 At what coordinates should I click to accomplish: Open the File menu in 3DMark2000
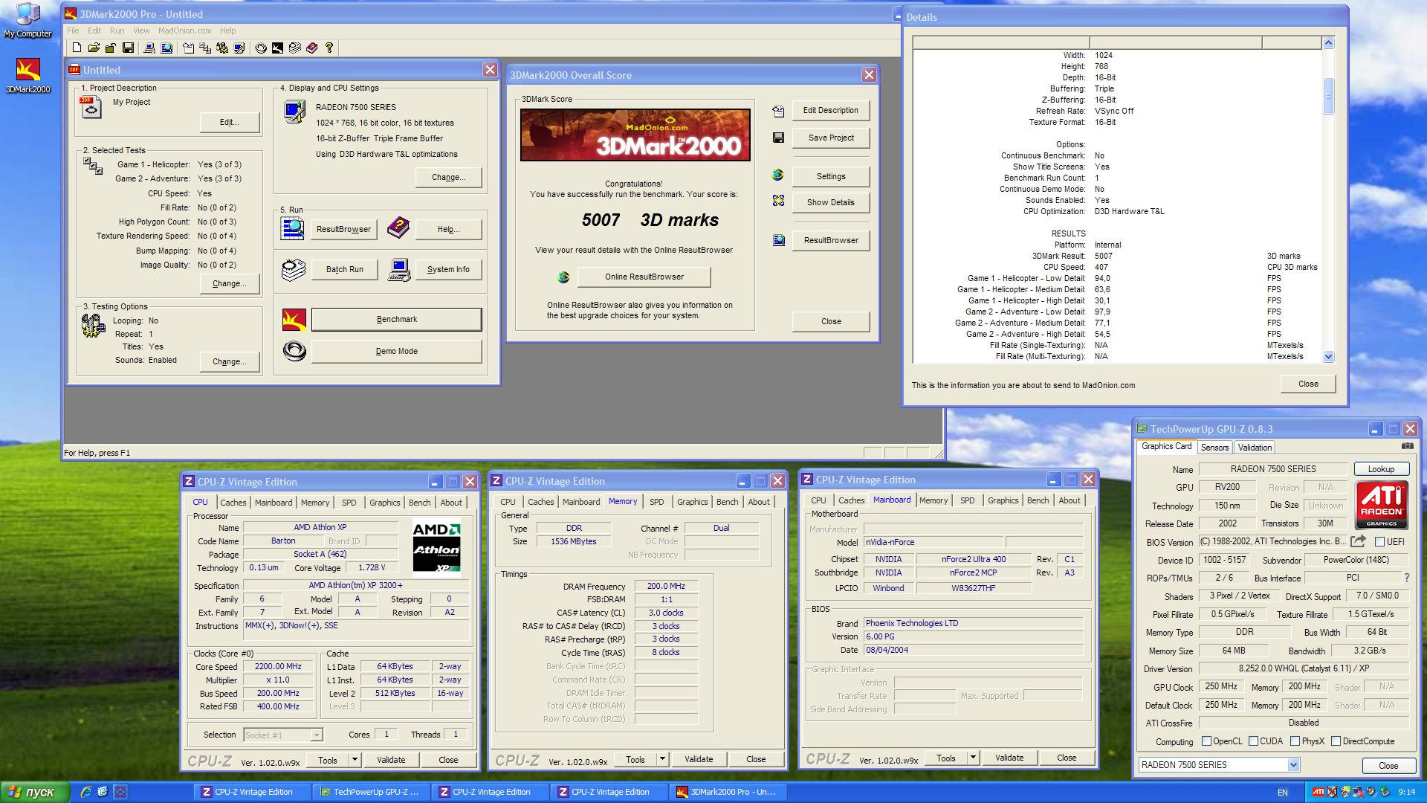coord(73,30)
